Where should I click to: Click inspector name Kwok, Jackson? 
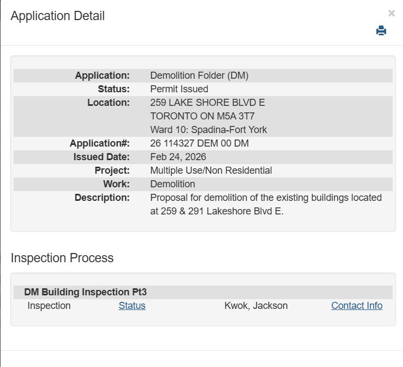click(x=256, y=306)
